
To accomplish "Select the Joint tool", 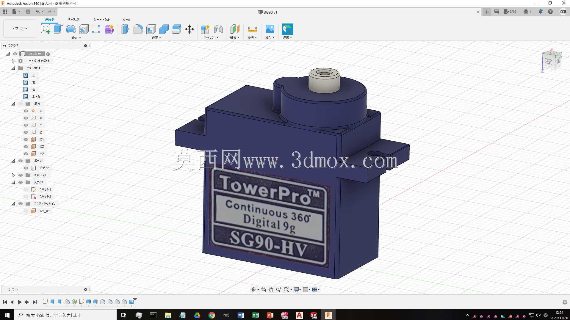I will pos(218,29).
